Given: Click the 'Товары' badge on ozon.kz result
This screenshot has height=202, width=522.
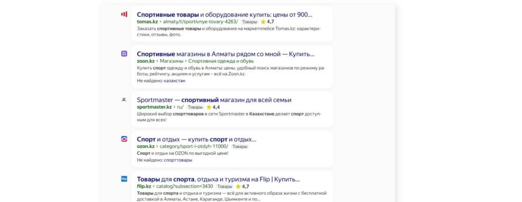Looking at the screenshot, I should pyautogui.click(x=240, y=147).
